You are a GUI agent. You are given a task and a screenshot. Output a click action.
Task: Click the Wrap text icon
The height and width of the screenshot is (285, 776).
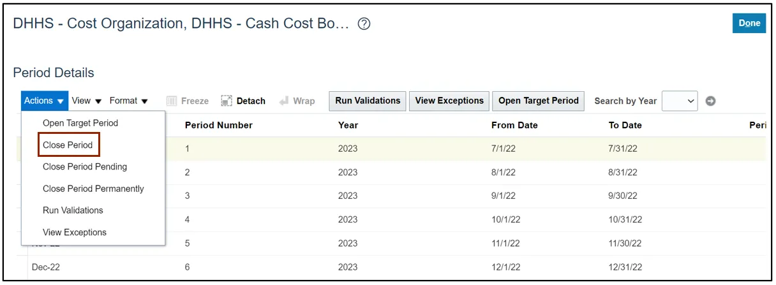(x=284, y=101)
